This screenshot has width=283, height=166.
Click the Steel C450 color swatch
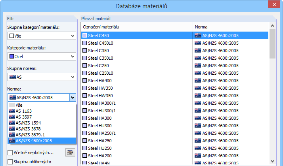pyautogui.click(x=84, y=36)
